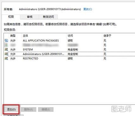The image size is (135, 116).
Task: Select the ALL APPLICATION PACKAGES entry
Action: coord(69,40)
